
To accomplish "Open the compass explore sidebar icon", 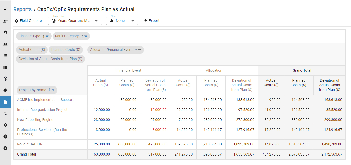I will point(5,148).
